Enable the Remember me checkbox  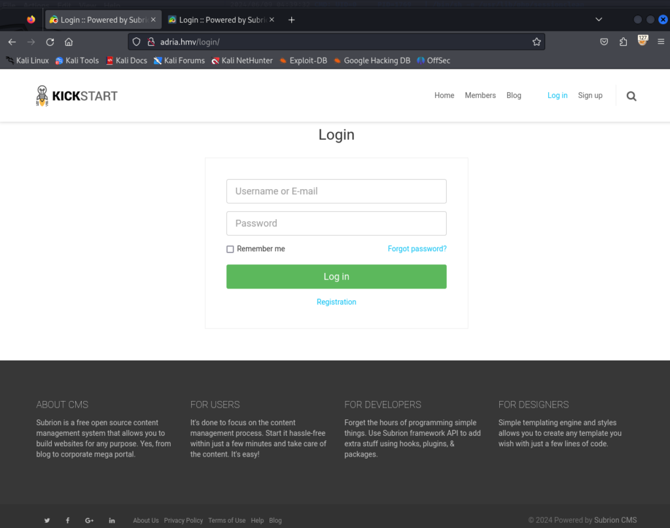coord(230,249)
